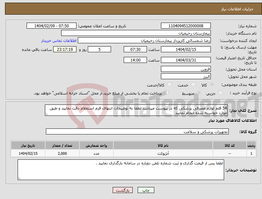Click the کد کالا column header
262x199 pixels.
(x=230, y=145)
